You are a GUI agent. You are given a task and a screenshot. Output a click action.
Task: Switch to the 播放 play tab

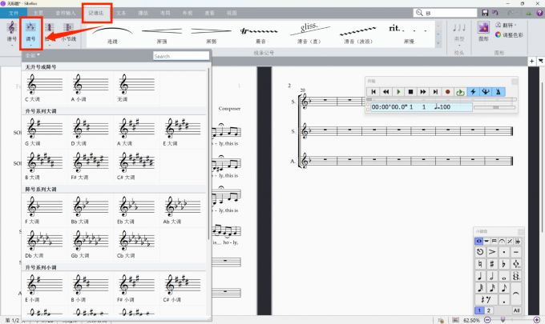pyautogui.click(x=143, y=13)
